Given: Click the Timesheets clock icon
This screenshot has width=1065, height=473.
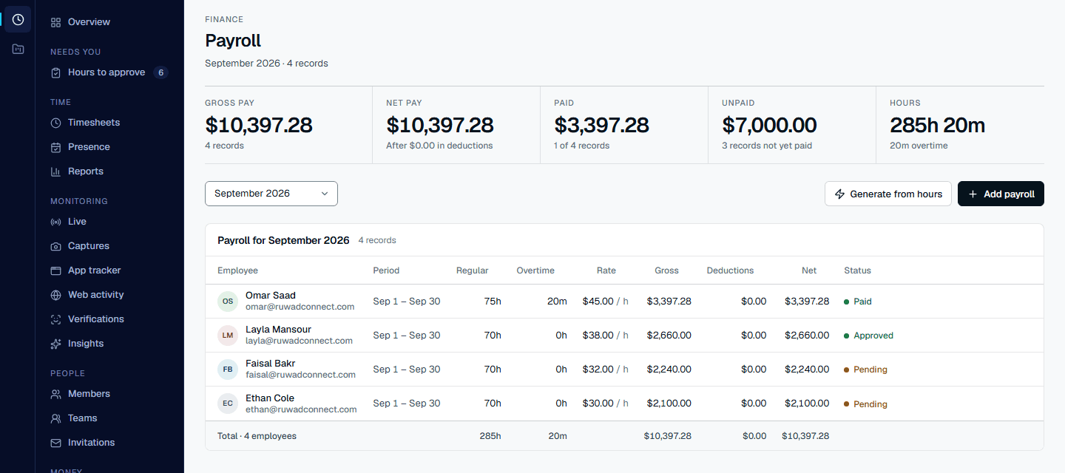Looking at the screenshot, I should [55, 123].
